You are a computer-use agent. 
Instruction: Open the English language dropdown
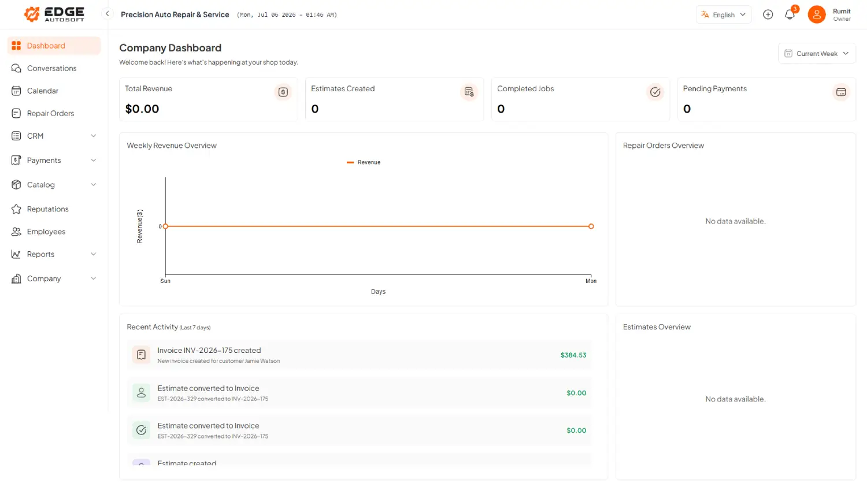[724, 14]
